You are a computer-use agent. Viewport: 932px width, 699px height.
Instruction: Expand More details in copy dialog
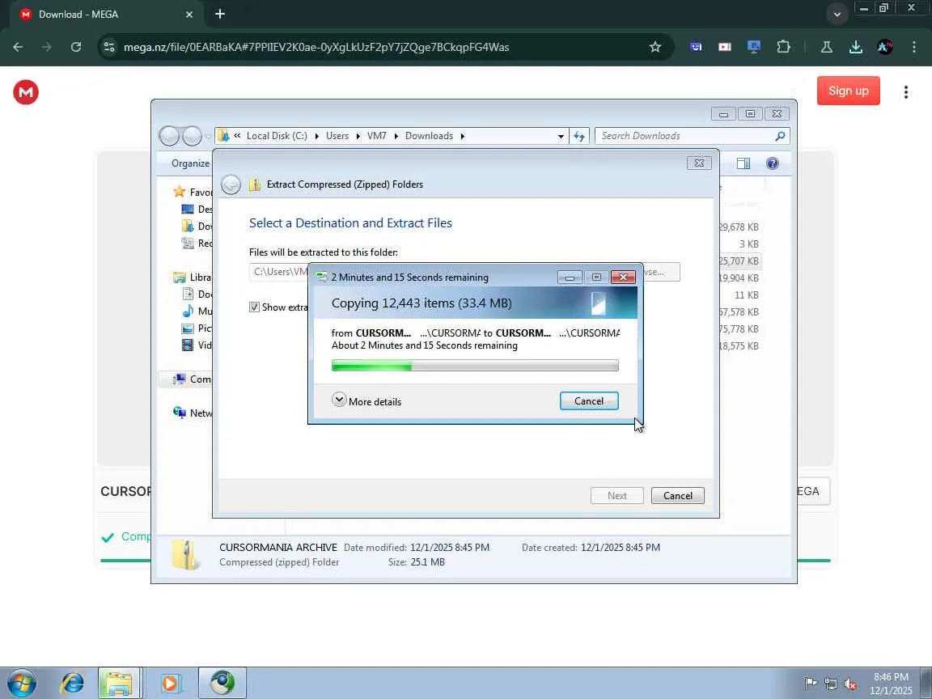click(x=366, y=401)
